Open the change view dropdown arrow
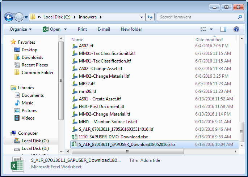This screenshot has width=248, height=177. pyautogui.click(x=211, y=29)
